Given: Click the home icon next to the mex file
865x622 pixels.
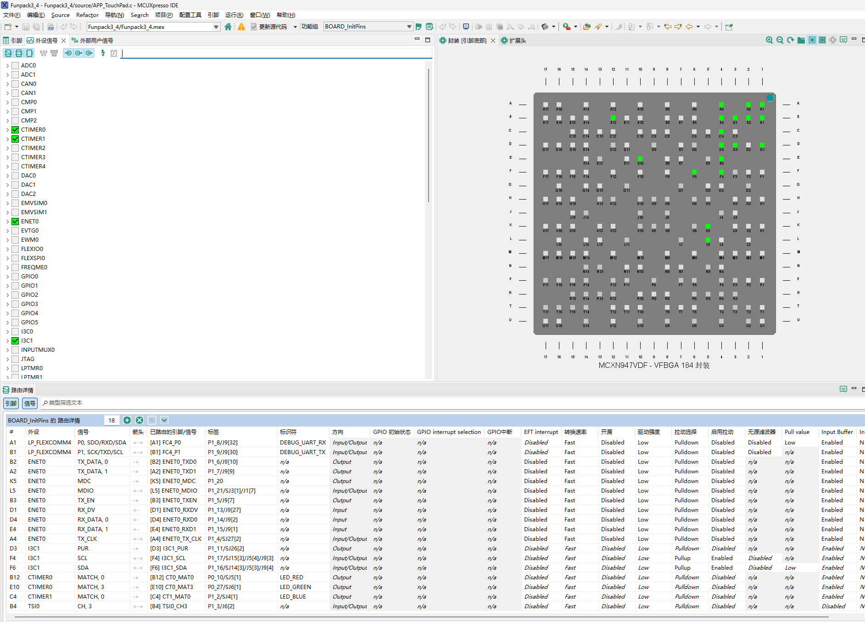Looking at the screenshot, I should tap(228, 27).
